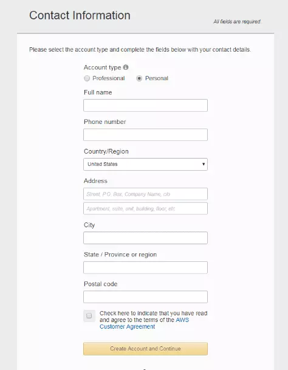Click the apartment, suite, unit field
Image resolution: width=288 pixels, height=370 pixels.
145,208
